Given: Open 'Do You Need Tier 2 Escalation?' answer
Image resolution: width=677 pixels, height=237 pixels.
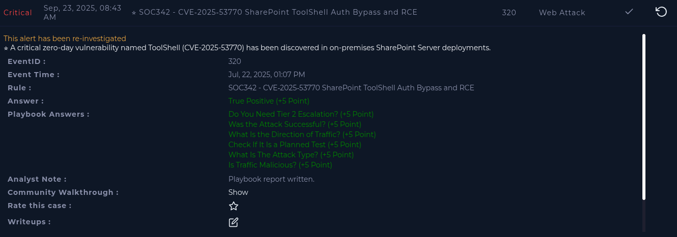Looking at the screenshot, I should [301, 114].
